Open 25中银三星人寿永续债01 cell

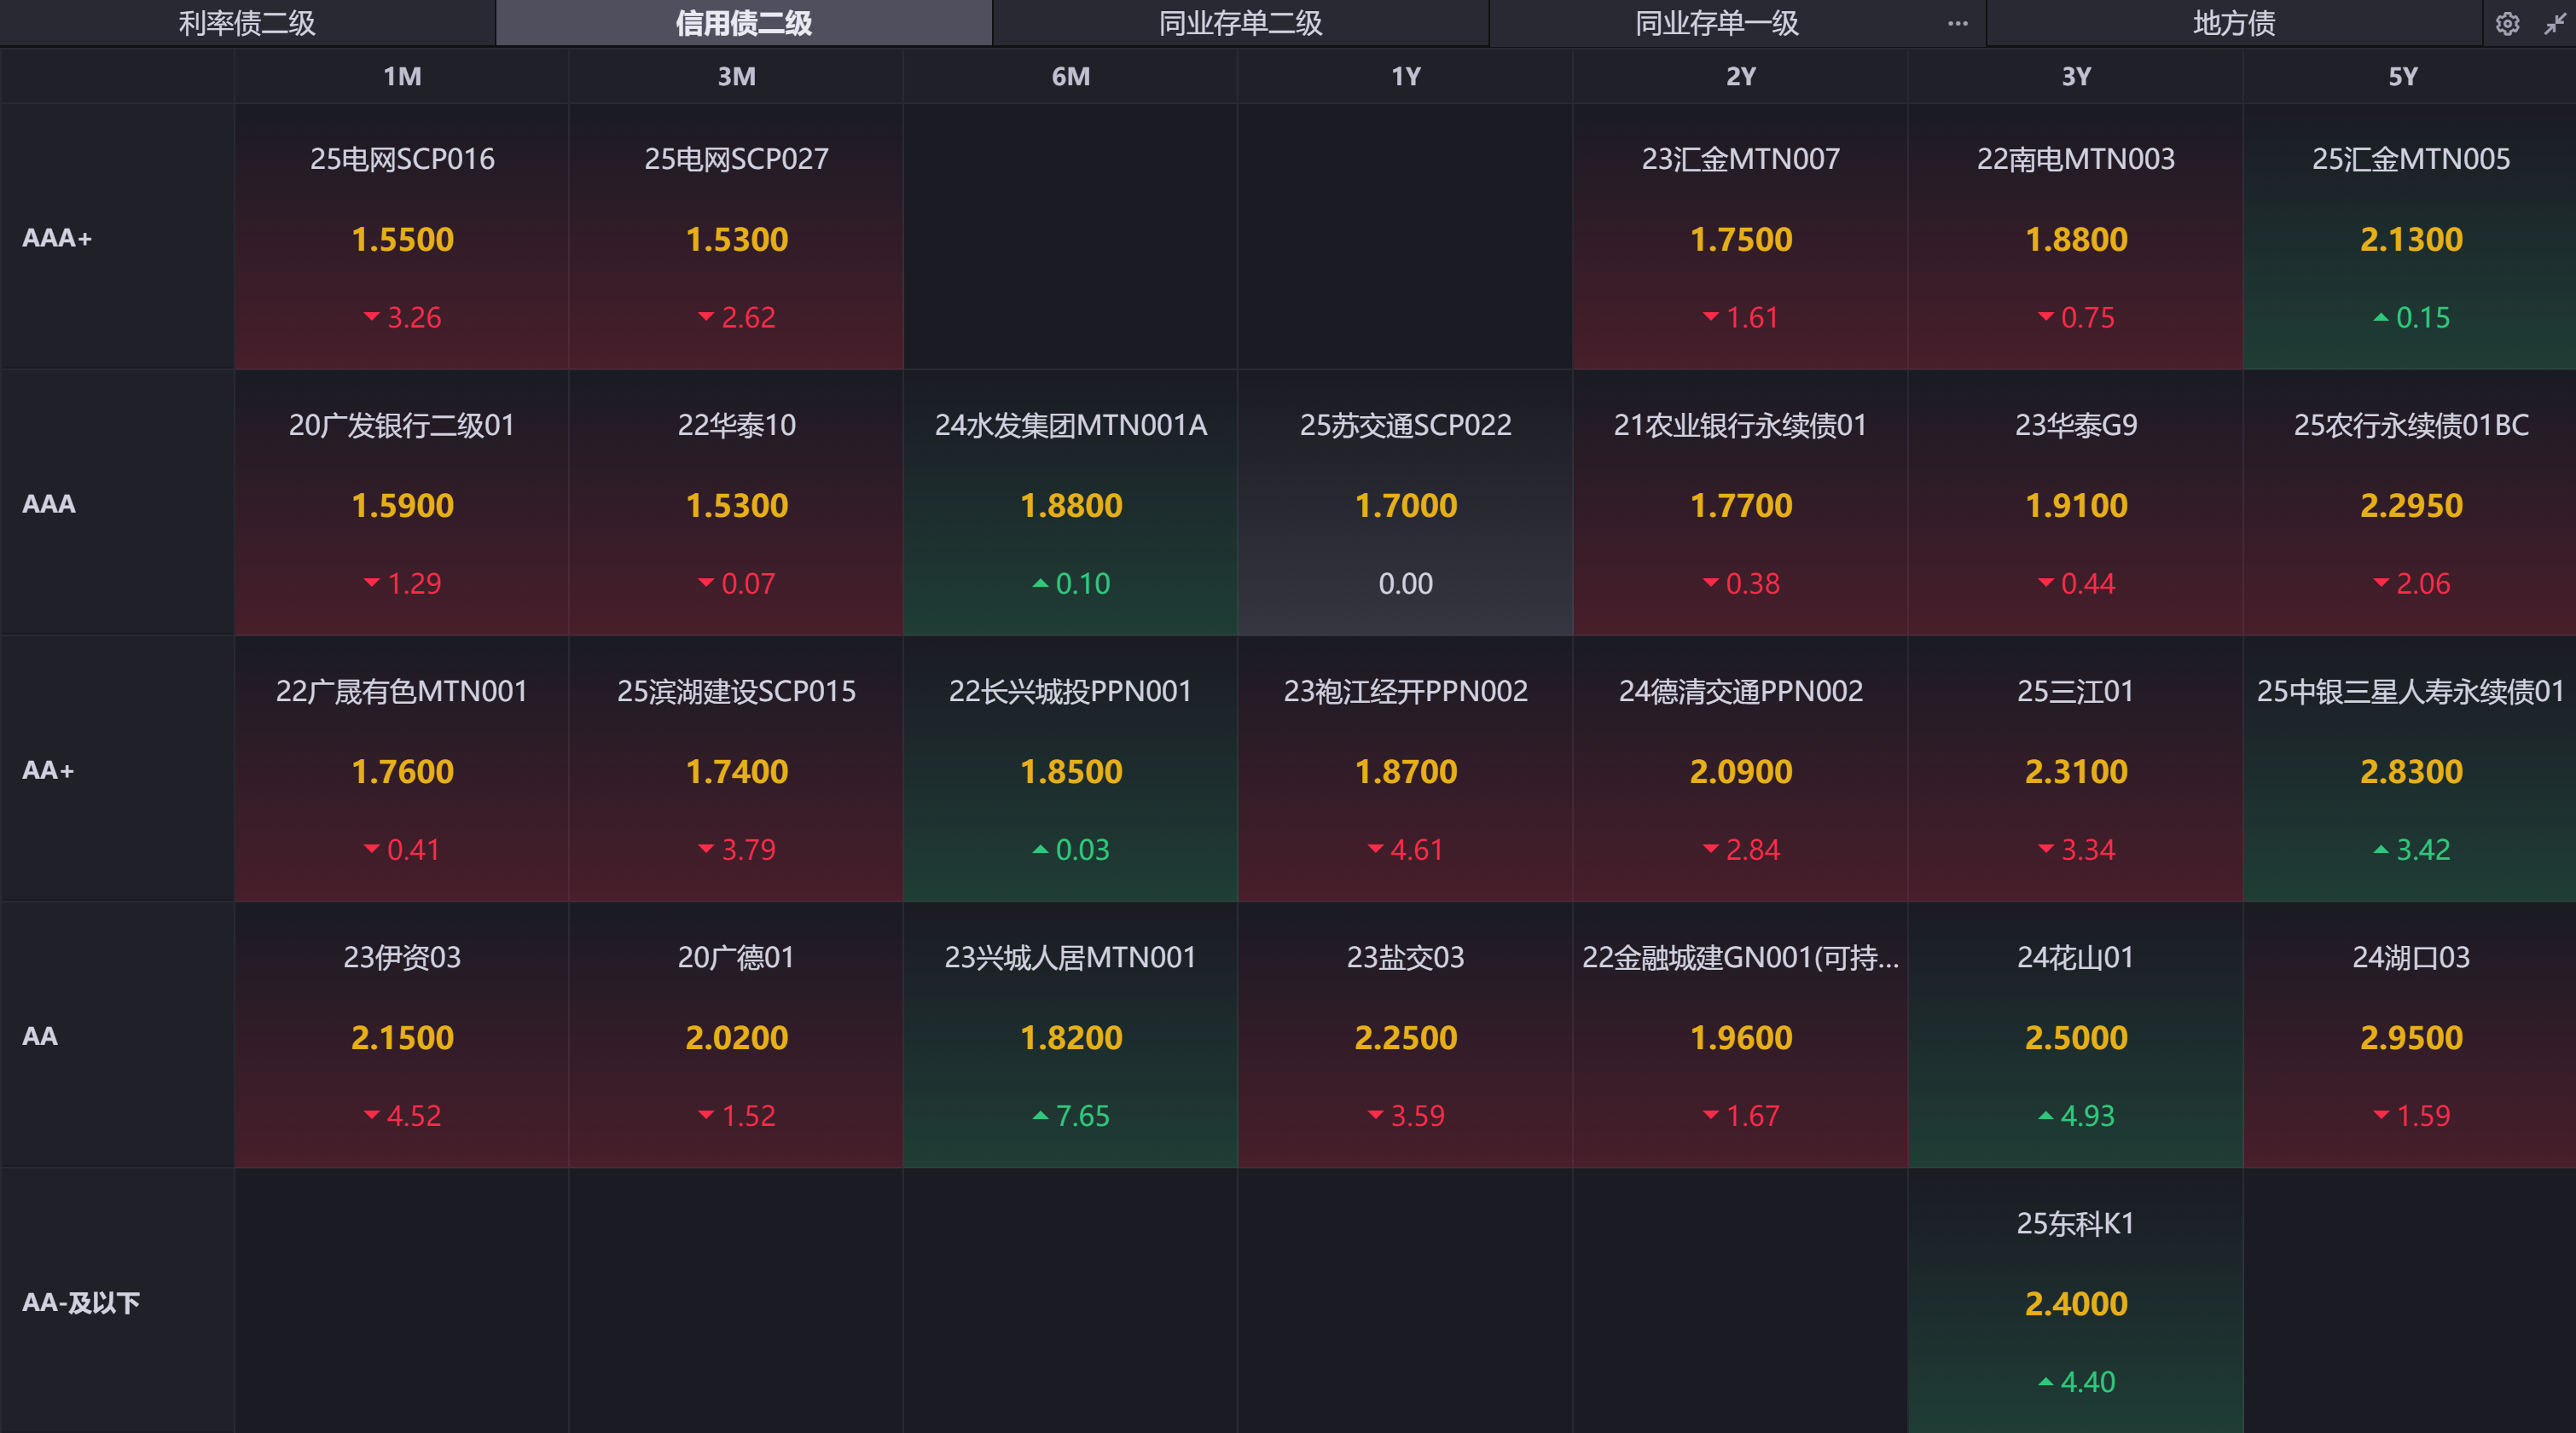(x=2410, y=769)
